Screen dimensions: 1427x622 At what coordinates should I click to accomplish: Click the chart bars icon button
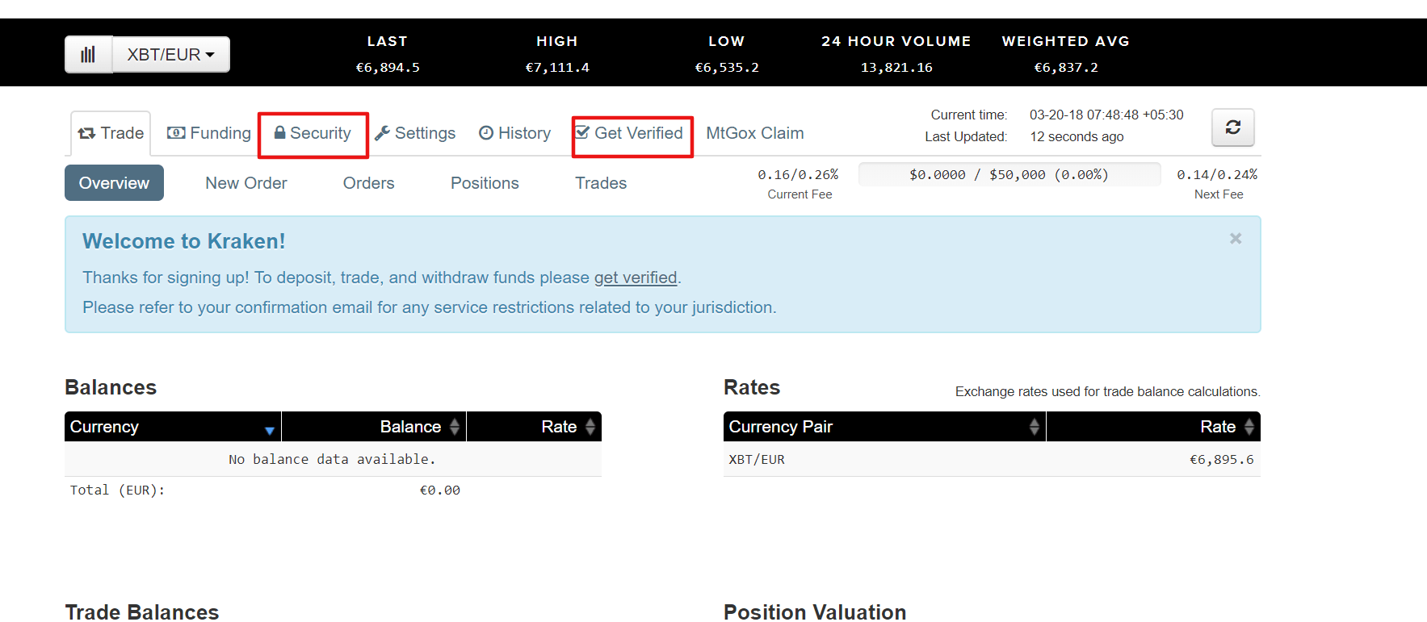tap(88, 55)
